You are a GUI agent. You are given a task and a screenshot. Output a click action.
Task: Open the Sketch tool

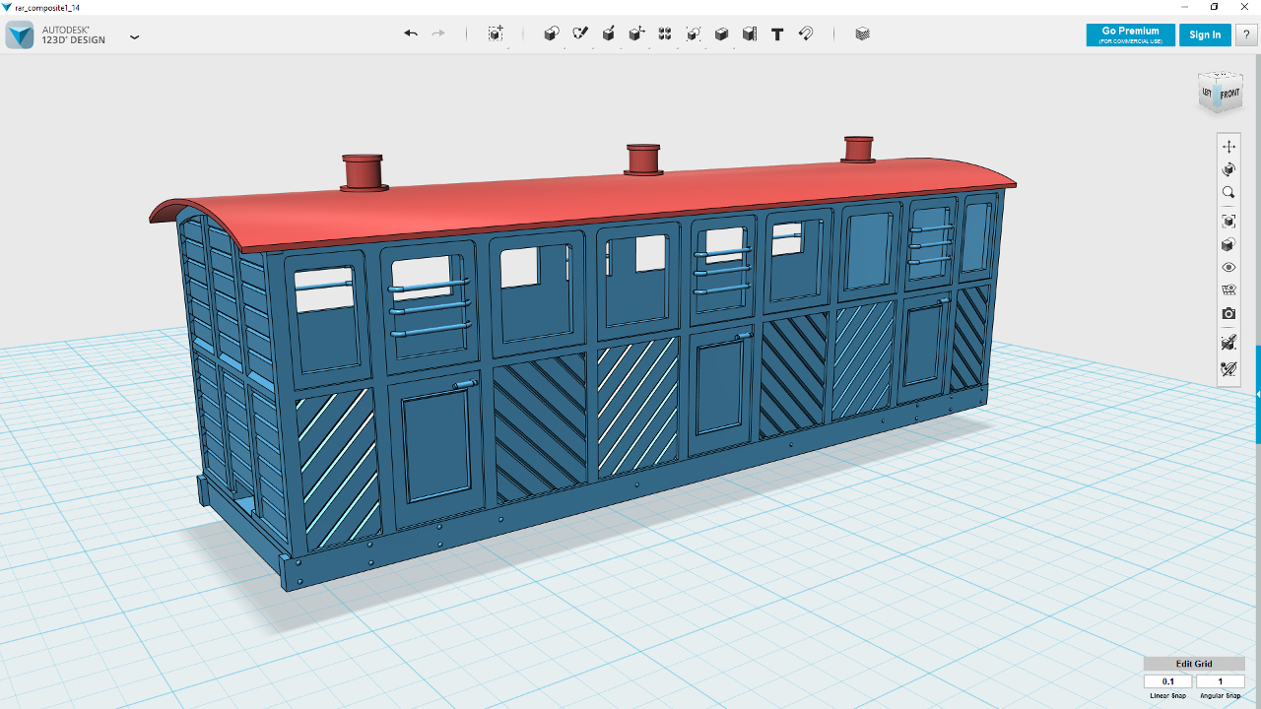click(x=580, y=33)
